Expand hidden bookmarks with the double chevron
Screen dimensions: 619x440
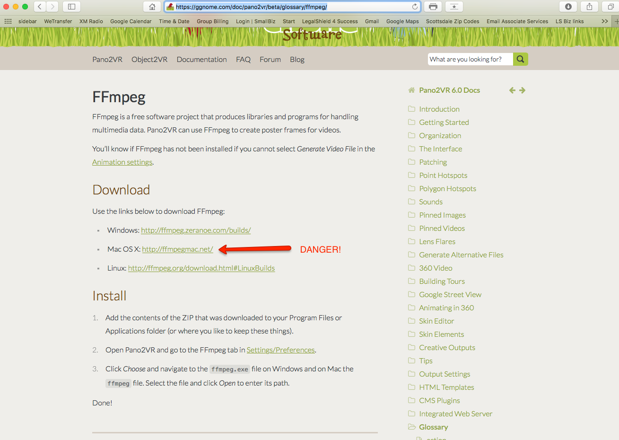604,21
